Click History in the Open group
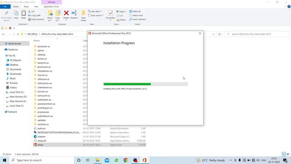291x164 pixels. point(121,20)
